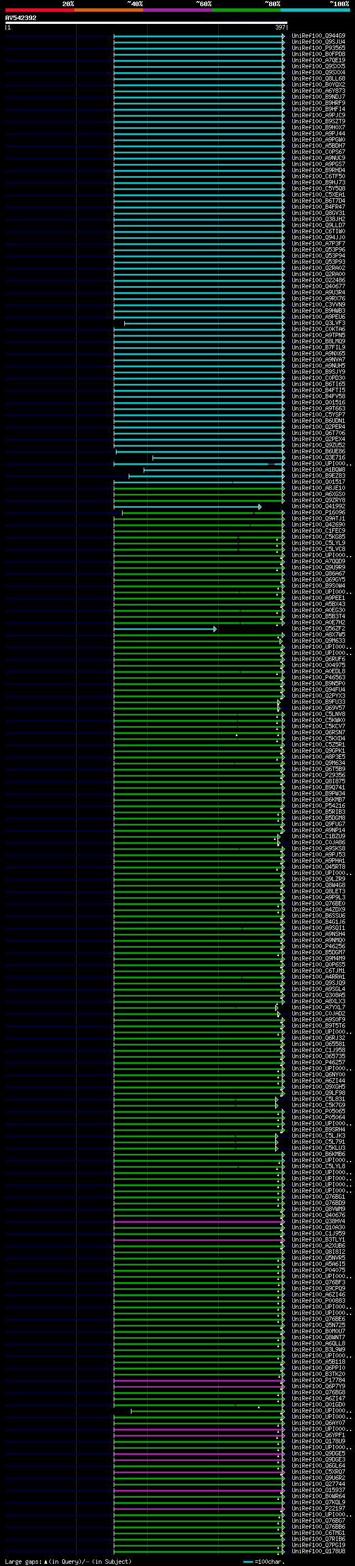355x1566 pixels.
Task: Click the UniRef100_Q8LL68 hit name
Action: click(x=318, y=78)
